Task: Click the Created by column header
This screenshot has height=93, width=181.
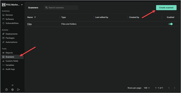Action: [134, 17]
